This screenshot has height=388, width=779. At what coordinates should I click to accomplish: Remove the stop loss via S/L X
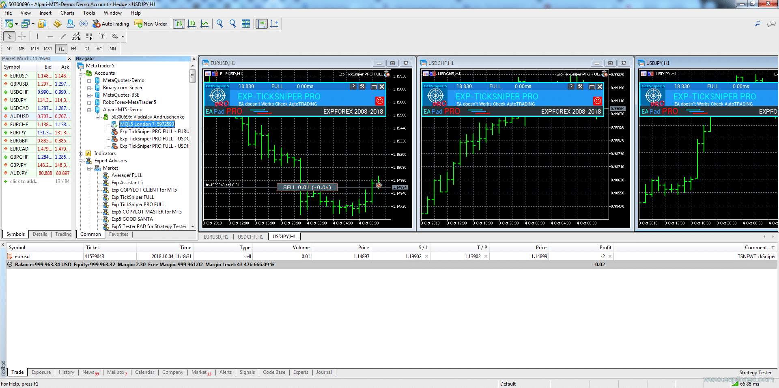(x=426, y=257)
